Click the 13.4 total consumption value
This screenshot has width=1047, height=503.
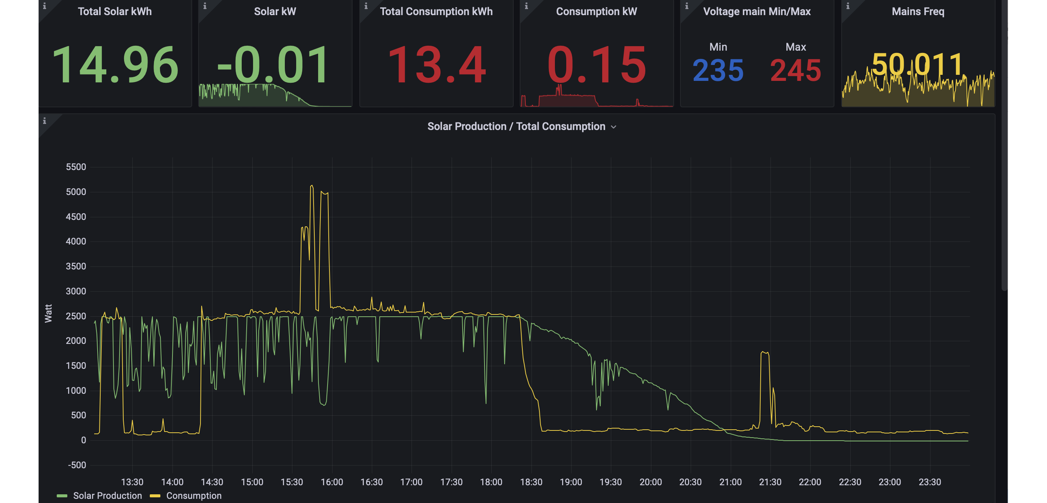(437, 65)
